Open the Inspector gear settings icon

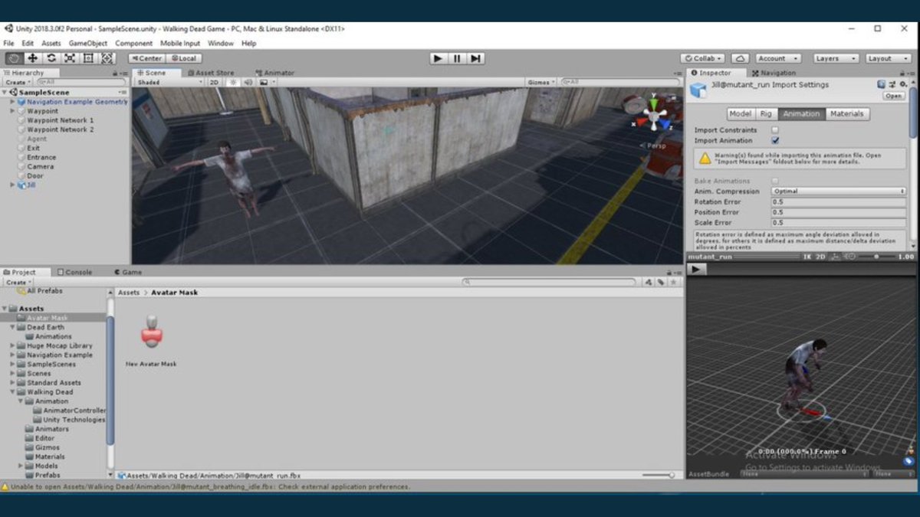(902, 84)
